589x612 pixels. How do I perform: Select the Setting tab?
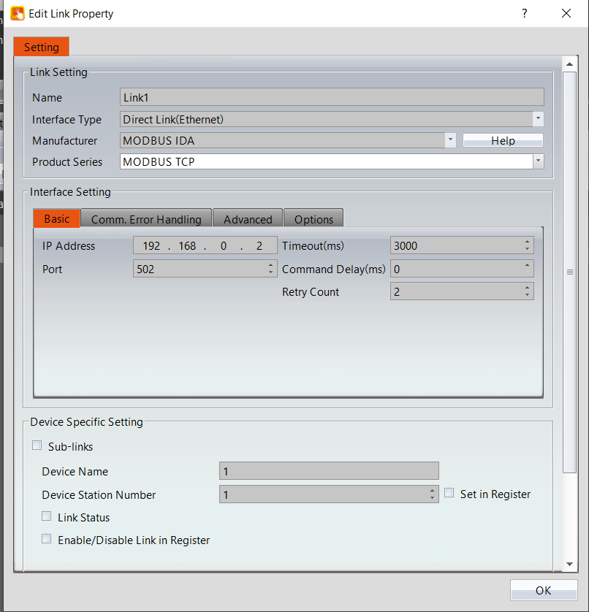pyautogui.click(x=41, y=46)
